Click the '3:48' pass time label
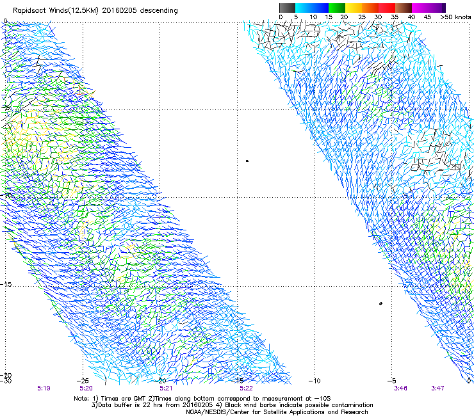 [x=400, y=388]
